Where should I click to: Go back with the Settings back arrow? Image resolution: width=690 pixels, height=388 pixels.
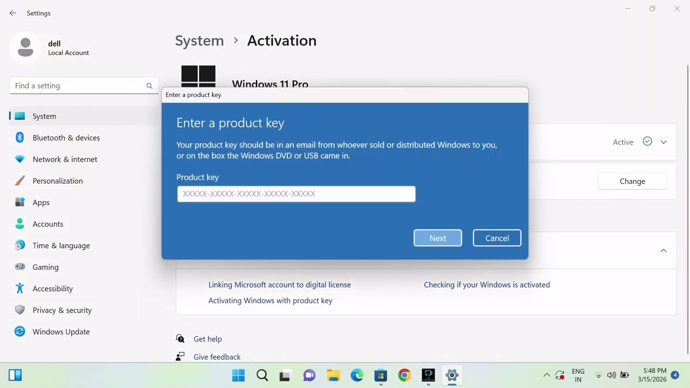[13, 13]
